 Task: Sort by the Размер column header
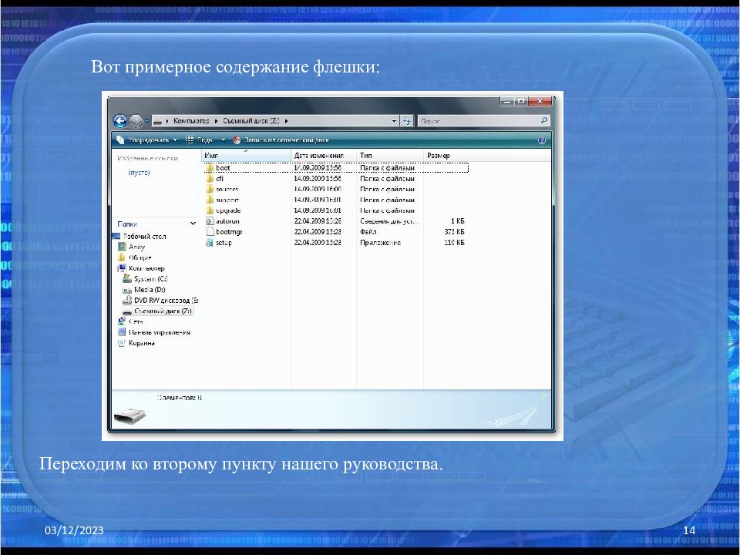click(446, 155)
